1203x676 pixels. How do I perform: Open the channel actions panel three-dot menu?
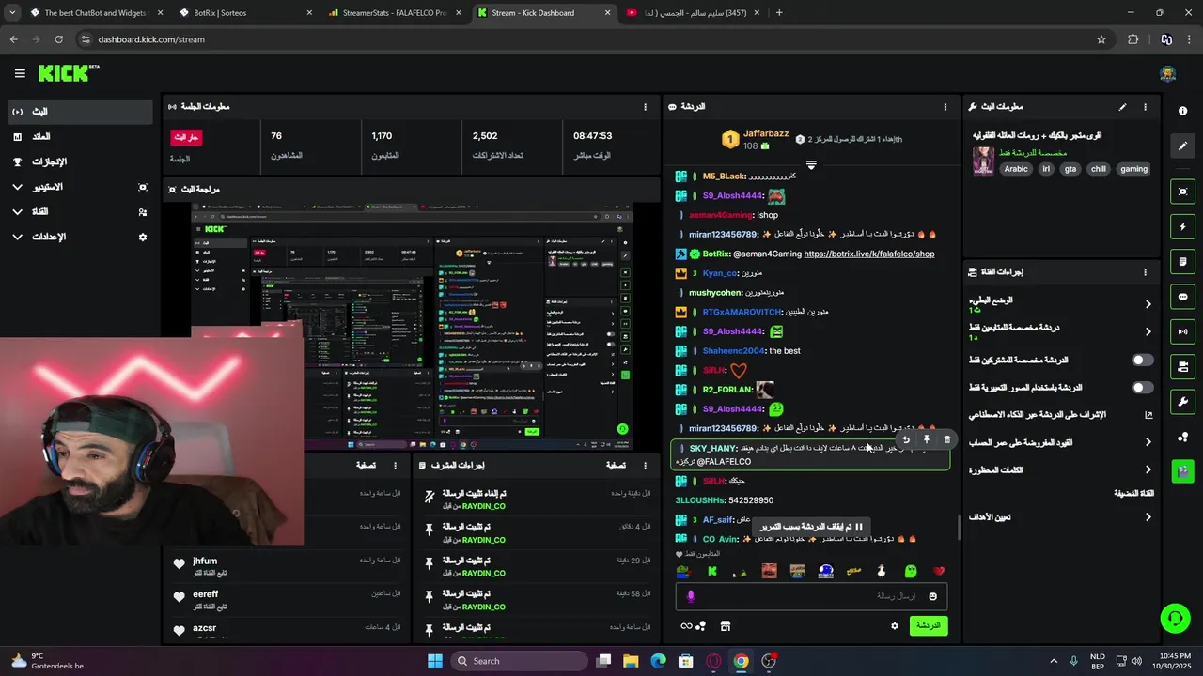[x=1145, y=272]
